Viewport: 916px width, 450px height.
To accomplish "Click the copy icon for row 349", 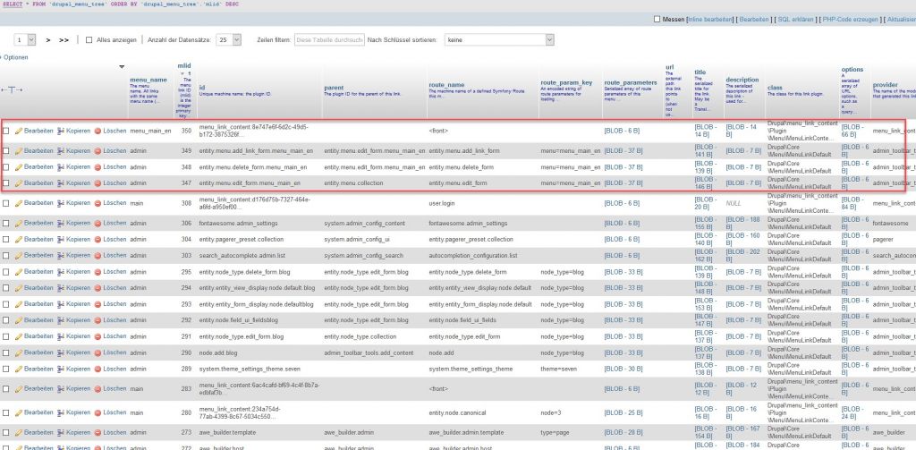I will (60, 150).
